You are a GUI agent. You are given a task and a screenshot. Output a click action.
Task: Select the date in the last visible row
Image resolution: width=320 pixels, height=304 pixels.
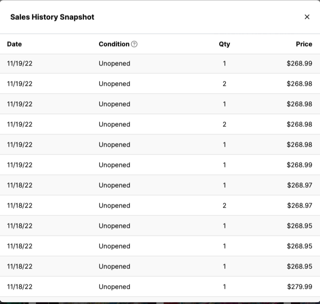tap(20, 286)
